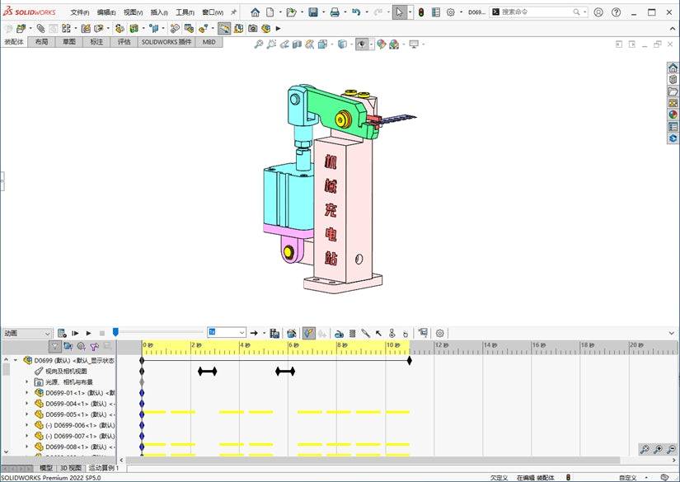The width and height of the screenshot is (680, 482).
Task: Toggle the Select cursor tool in title bar
Action: point(399,12)
